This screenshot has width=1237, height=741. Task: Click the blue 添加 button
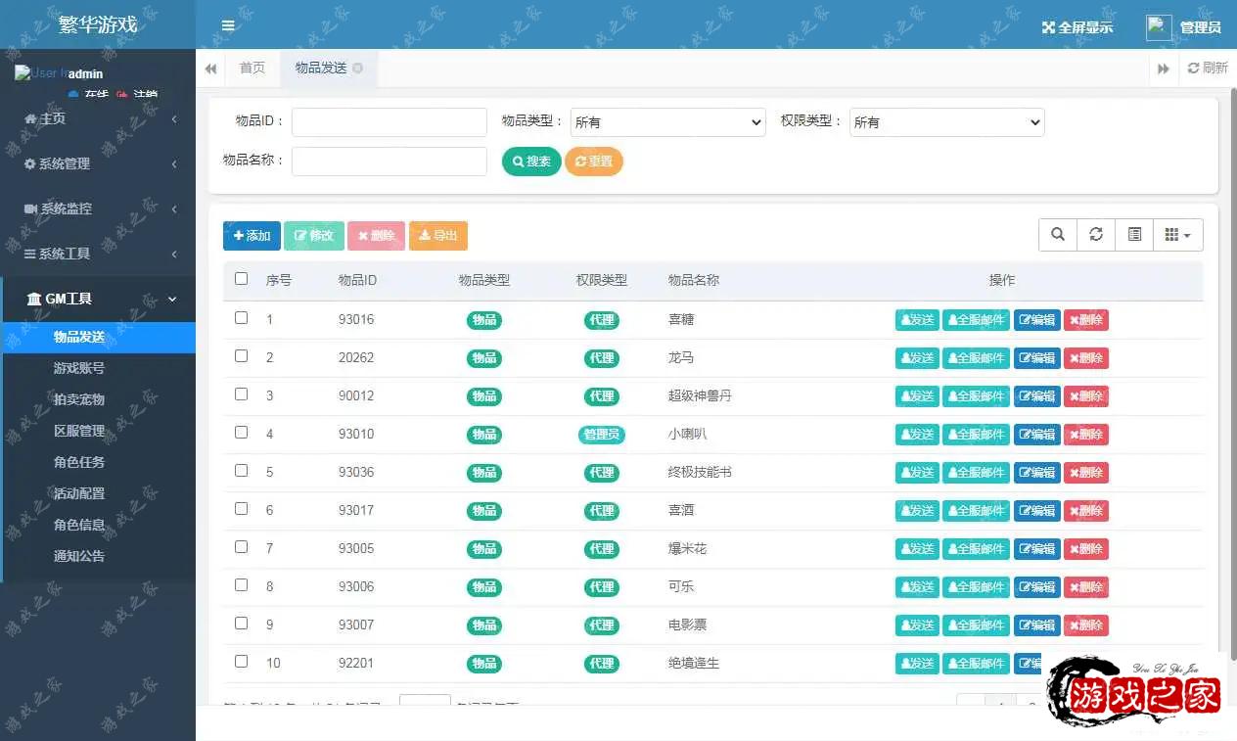point(252,236)
